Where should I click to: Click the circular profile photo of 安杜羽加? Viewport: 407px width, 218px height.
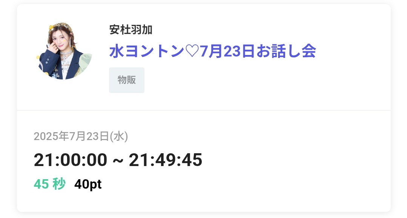pos(64,51)
